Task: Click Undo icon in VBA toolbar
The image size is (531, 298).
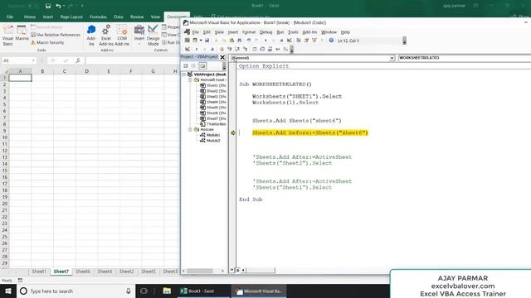Action: [249, 41]
